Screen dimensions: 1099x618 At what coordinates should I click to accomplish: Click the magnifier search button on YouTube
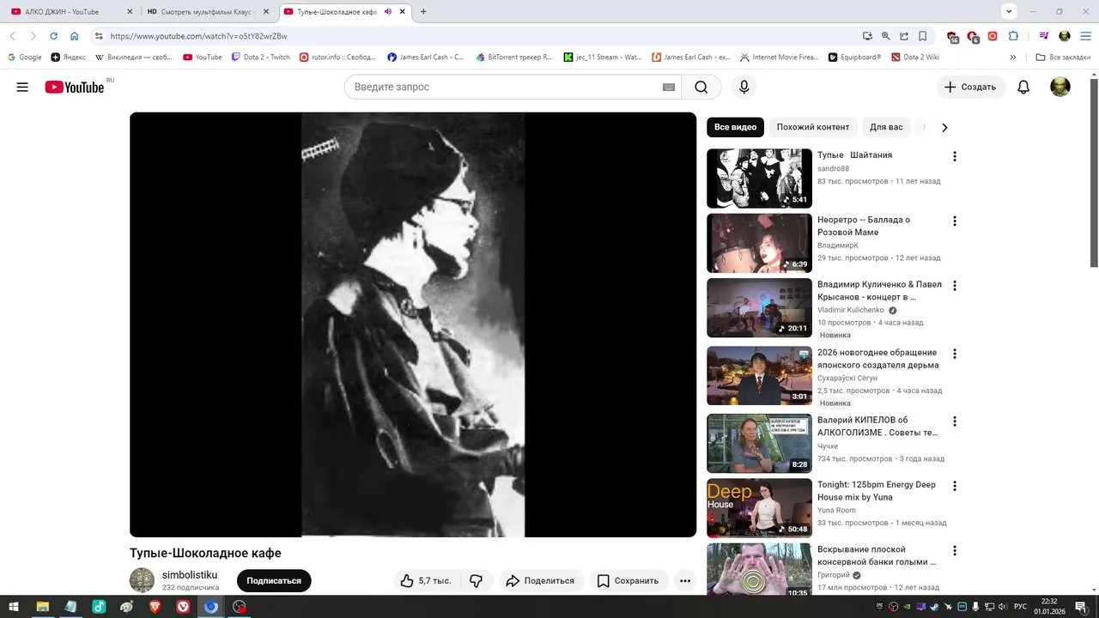click(701, 87)
